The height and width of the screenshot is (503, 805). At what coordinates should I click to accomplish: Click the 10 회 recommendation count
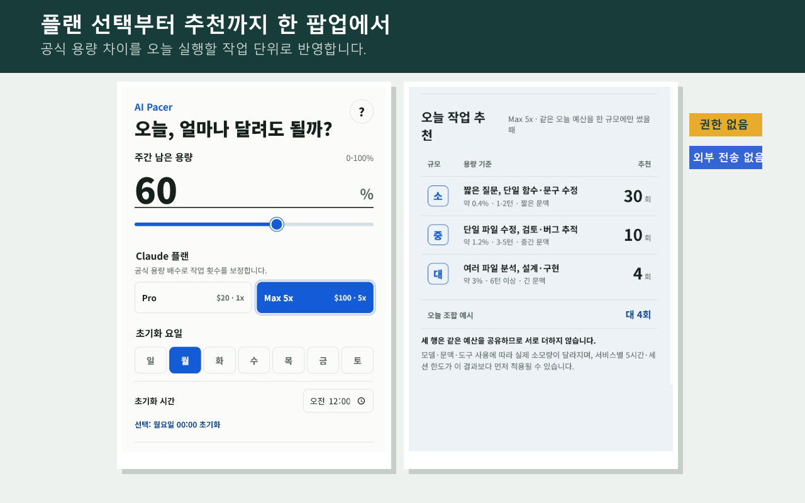637,235
